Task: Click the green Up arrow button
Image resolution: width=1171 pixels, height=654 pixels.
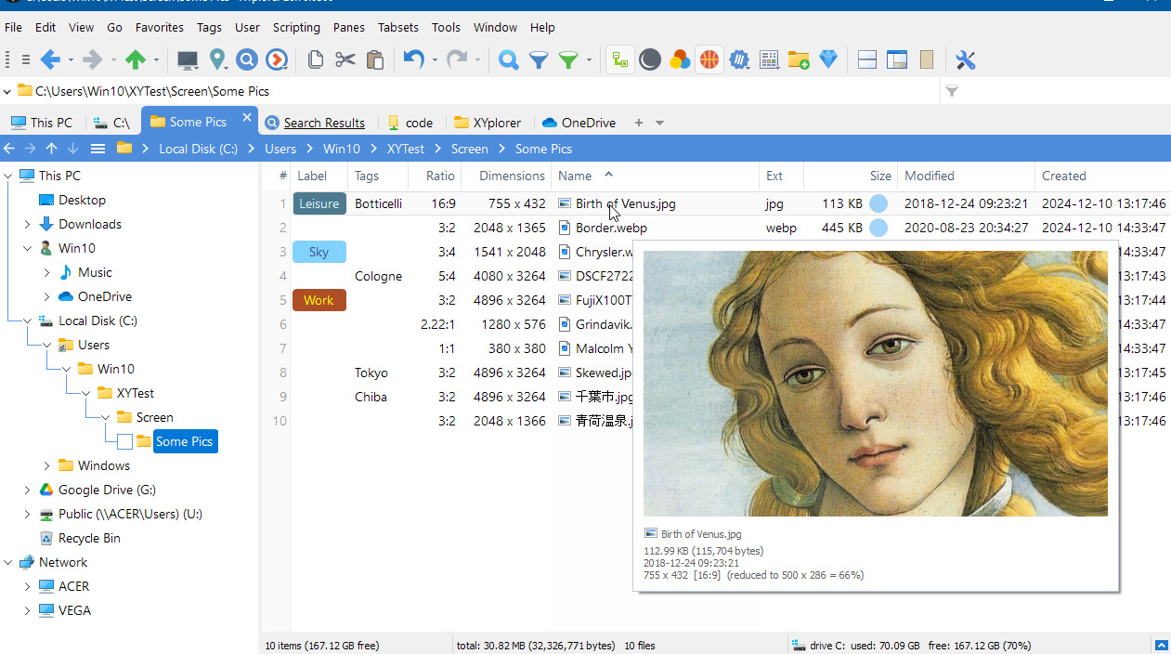Action: pyautogui.click(x=136, y=59)
